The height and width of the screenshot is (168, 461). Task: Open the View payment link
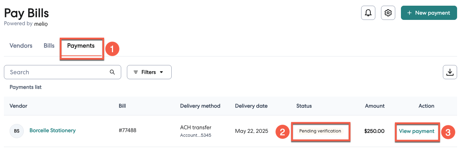417,131
